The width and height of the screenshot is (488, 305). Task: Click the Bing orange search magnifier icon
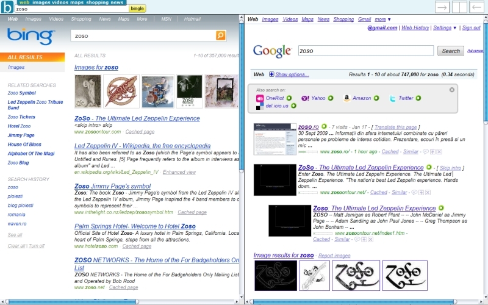point(220,36)
